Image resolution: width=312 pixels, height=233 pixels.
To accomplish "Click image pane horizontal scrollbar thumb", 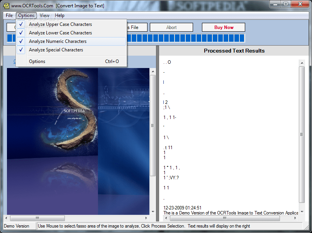I will coord(37,218).
